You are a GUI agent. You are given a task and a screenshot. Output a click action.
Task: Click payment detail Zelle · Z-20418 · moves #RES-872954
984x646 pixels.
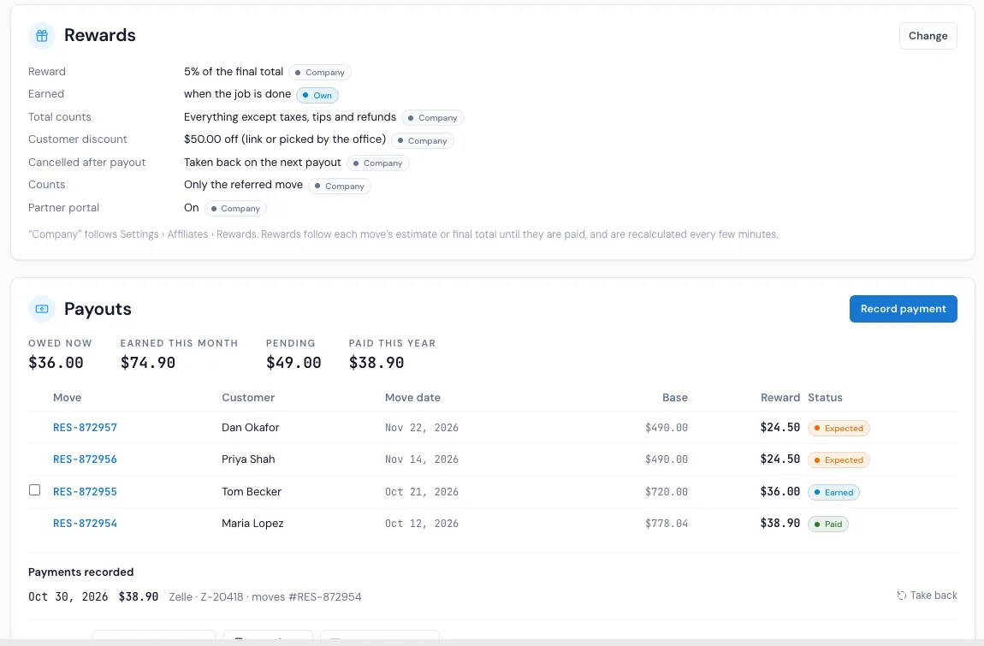265,597
